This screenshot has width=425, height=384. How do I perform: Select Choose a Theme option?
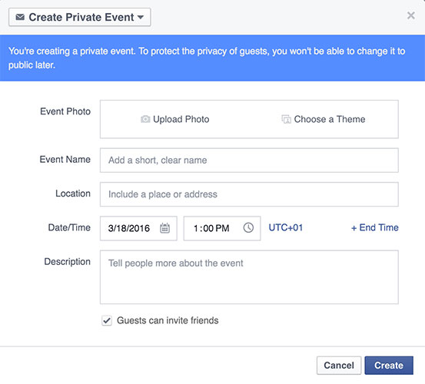(x=324, y=120)
